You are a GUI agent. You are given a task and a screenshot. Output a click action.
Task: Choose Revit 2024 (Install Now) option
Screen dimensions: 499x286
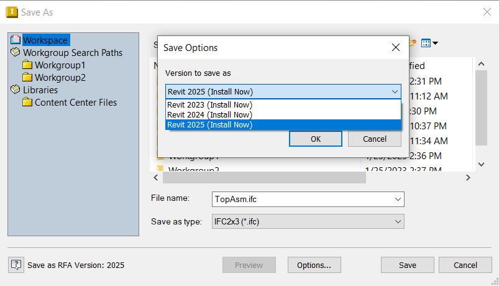tap(209, 114)
